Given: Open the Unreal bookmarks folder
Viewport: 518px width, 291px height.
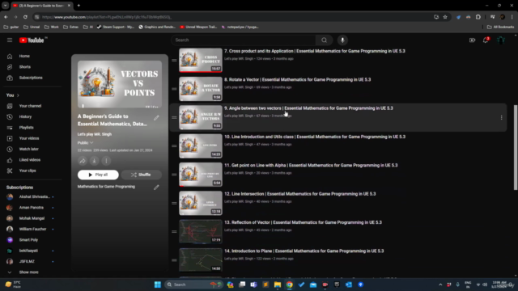Looking at the screenshot, I should (32, 27).
